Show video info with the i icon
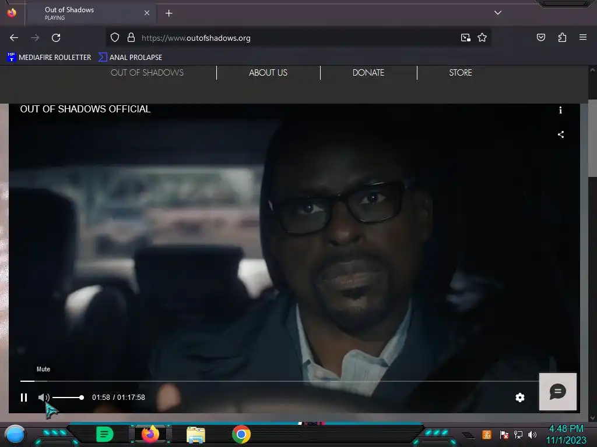 click(x=560, y=110)
